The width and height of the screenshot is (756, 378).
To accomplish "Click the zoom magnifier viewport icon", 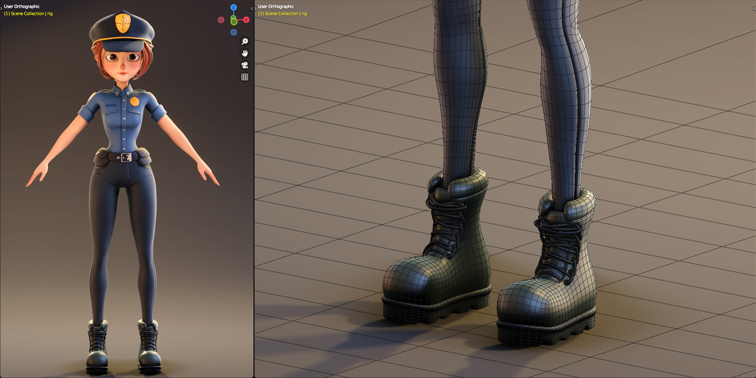I will 244,41.
